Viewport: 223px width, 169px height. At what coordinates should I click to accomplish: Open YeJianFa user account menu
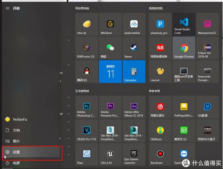31,119
